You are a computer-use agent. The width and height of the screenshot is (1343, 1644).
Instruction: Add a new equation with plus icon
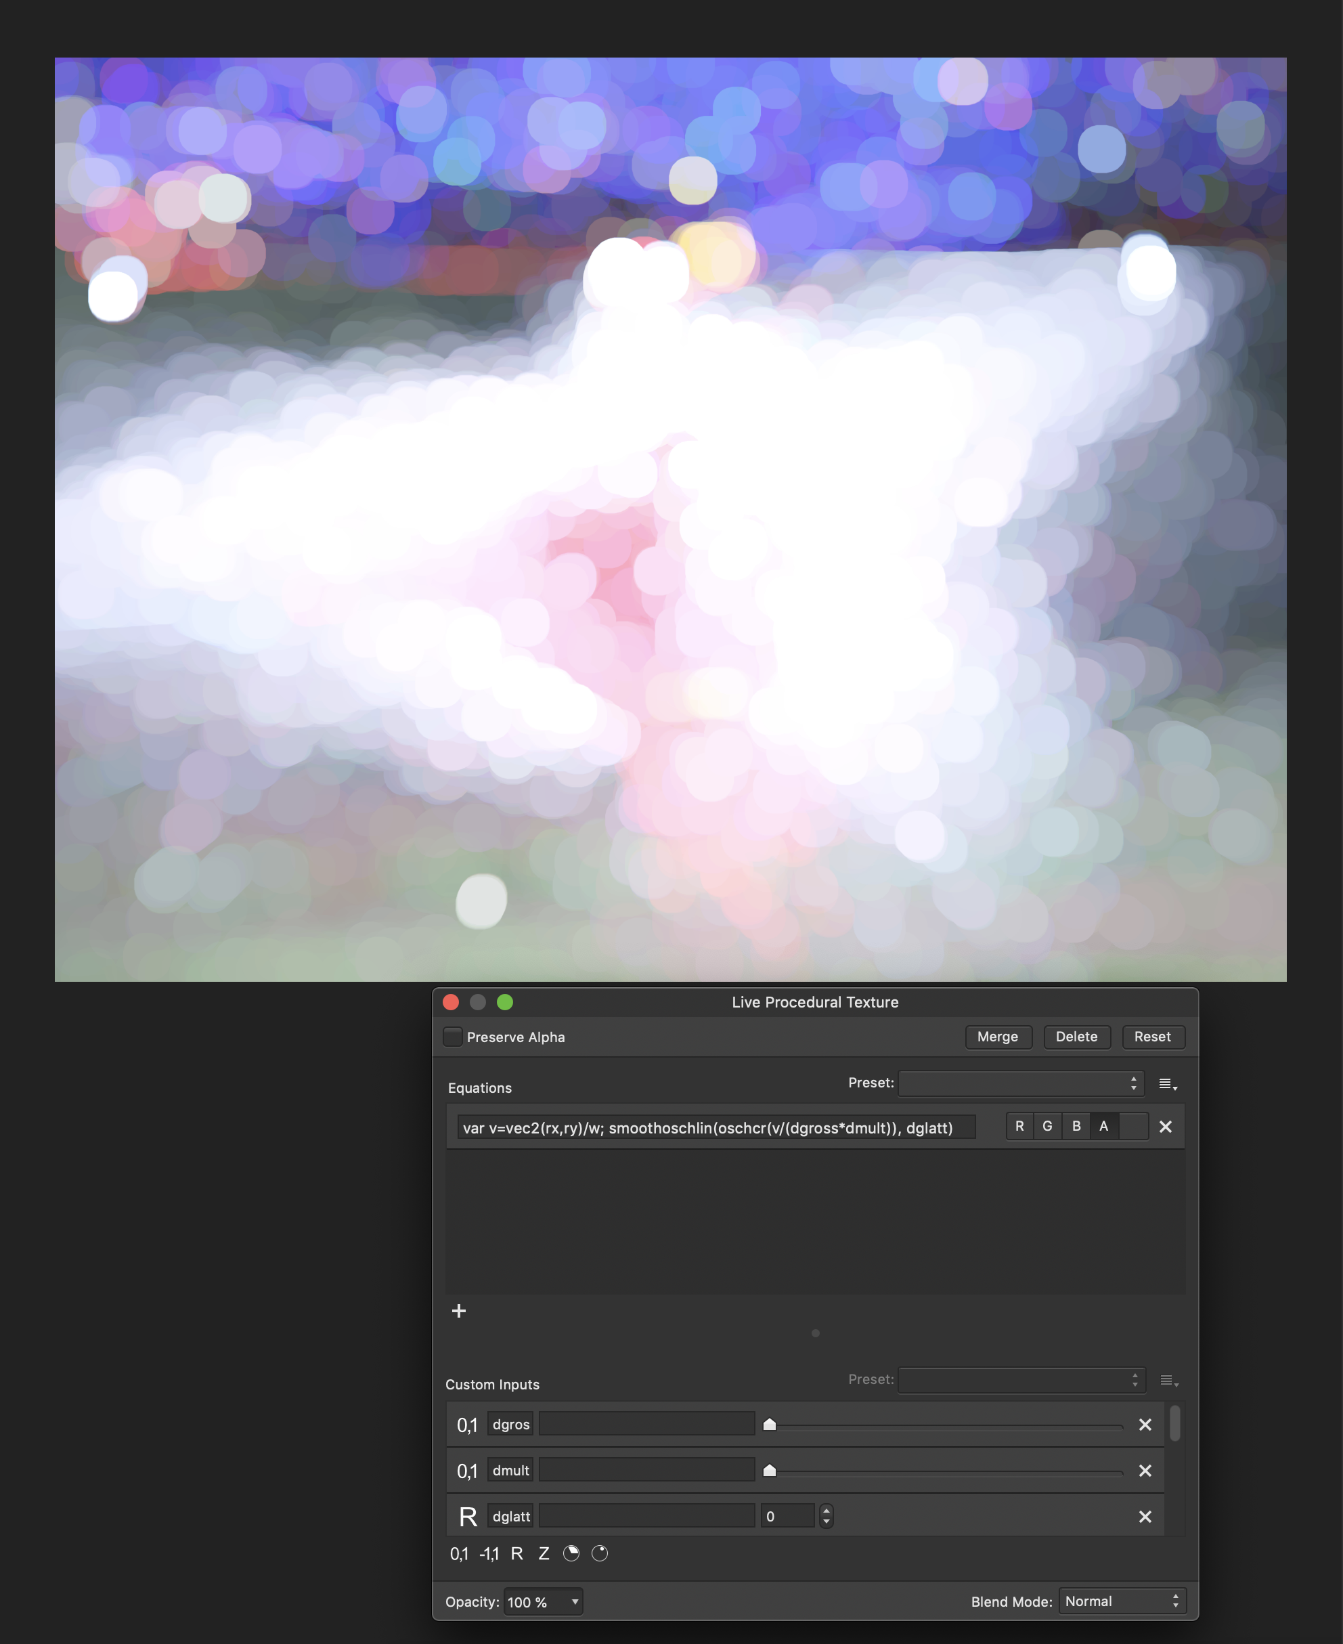point(459,1311)
